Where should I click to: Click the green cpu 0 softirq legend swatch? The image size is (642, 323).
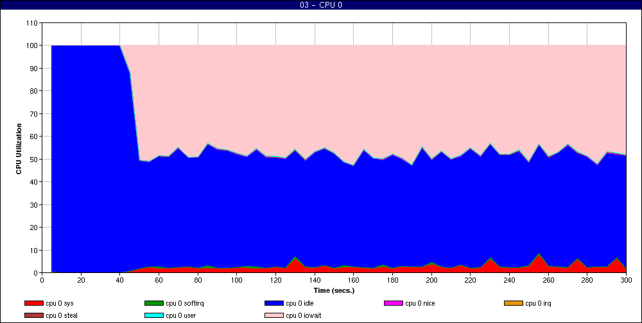pyautogui.click(x=154, y=303)
